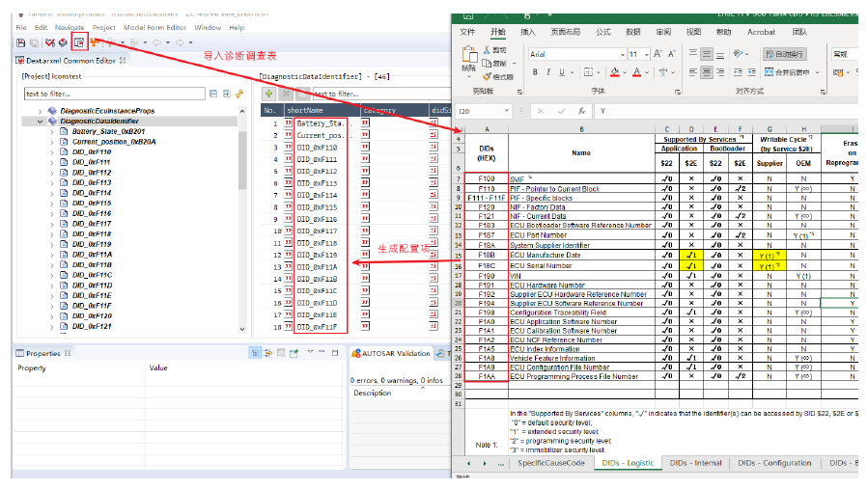Viewport: 868px width, 490px height.
Task: Click the link-with-editor icon beside the tree filter
Action: click(239, 94)
